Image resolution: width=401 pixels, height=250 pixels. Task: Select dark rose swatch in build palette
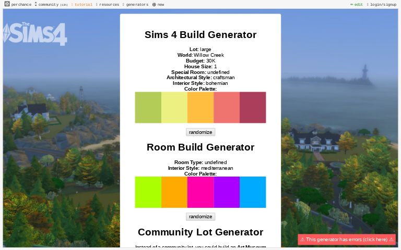pyautogui.click(x=253, y=107)
